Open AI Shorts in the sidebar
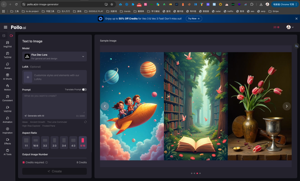The width and height of the screenshot is (300, 181). click(x=7, y=77)
